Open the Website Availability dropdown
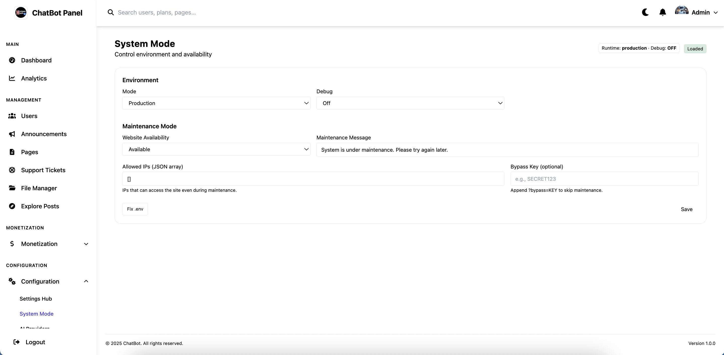The height and width of the screenshot is (355, 724). 216,149
